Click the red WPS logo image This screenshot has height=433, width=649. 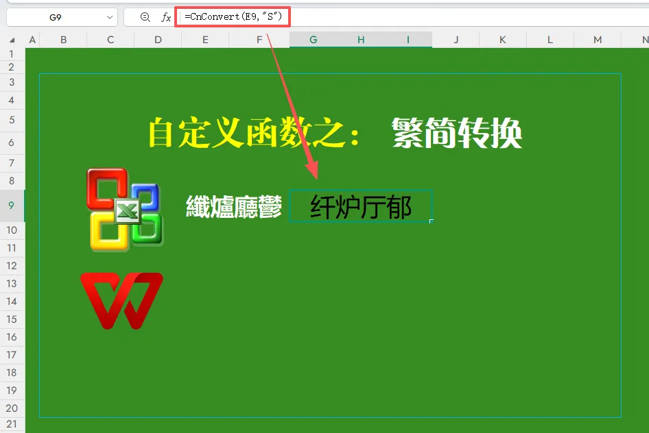coord(121,301)
